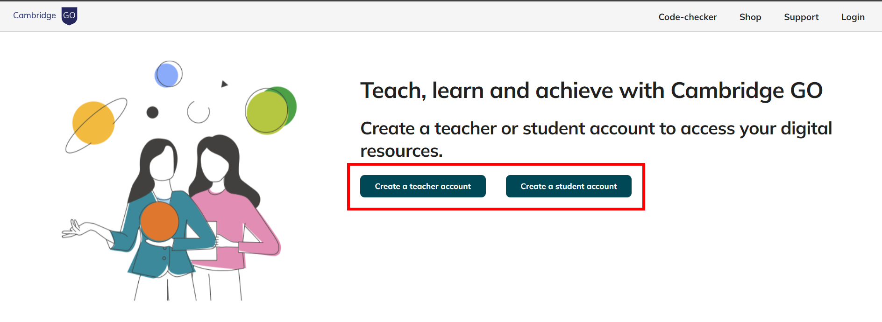Viewport: 882px width, 322px height.
Task: Go to the Support page
Action: [801, 17]
